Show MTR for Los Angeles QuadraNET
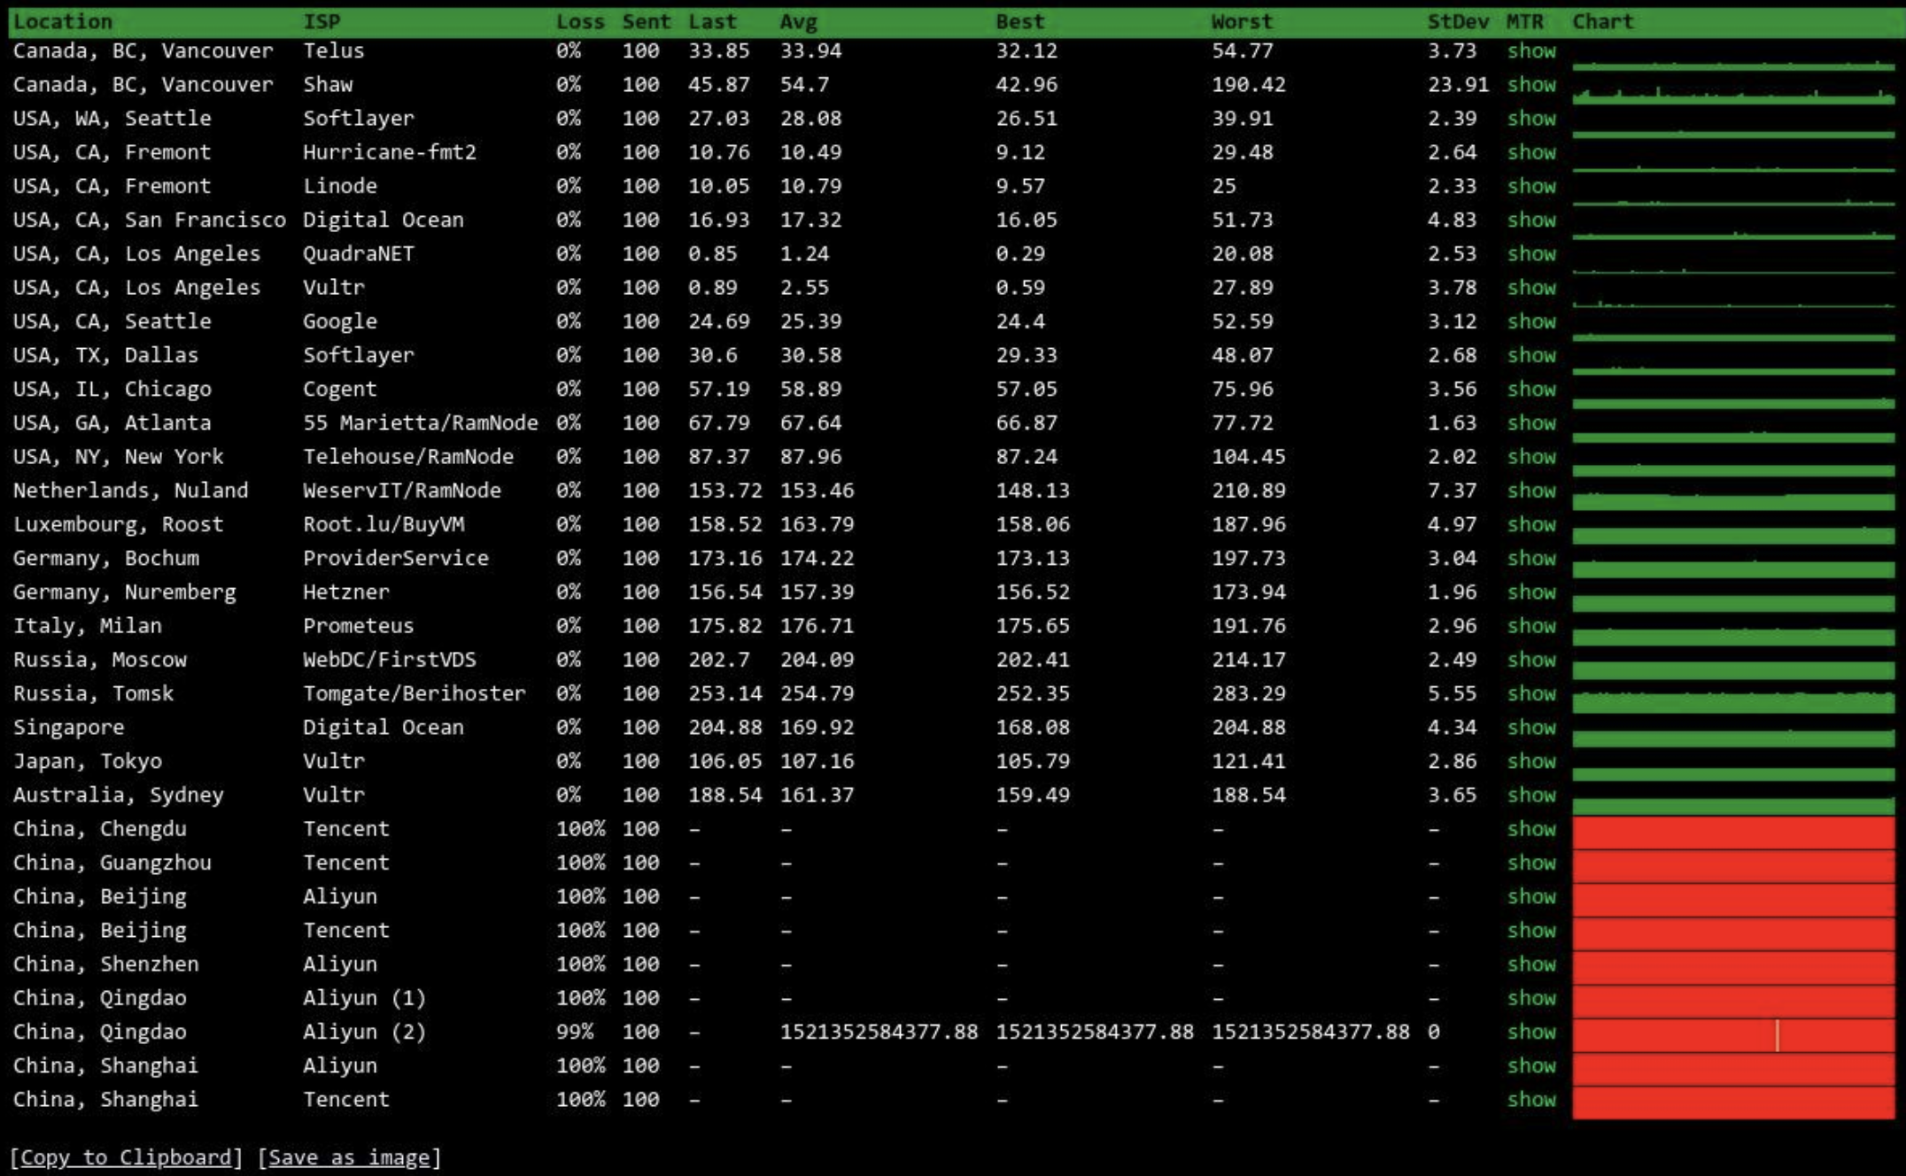 coord(1531,254)
